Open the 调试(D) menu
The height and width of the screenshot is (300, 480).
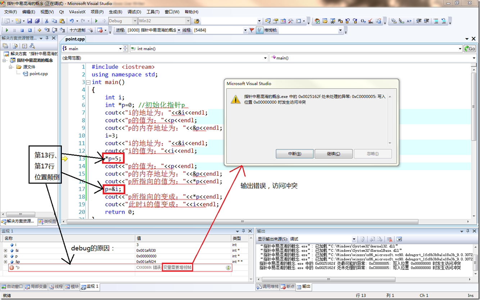(134, 12)
